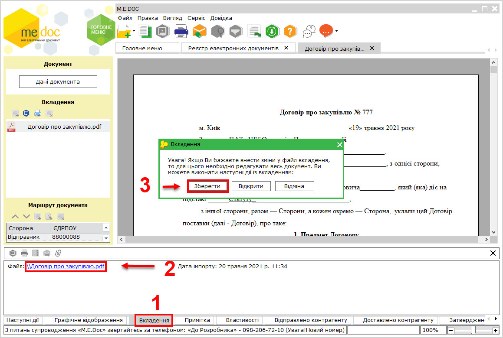Open the Вигляд menu
Viewport: 503px width, 338px height.
(x=173, y=18)
